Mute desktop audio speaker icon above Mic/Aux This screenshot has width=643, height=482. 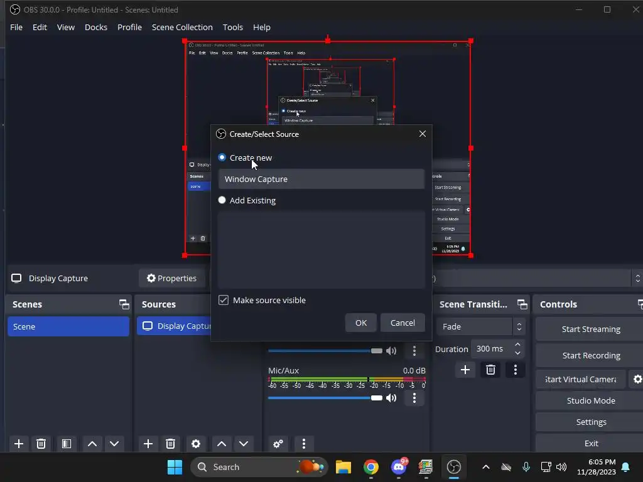(x=391, y=350)
